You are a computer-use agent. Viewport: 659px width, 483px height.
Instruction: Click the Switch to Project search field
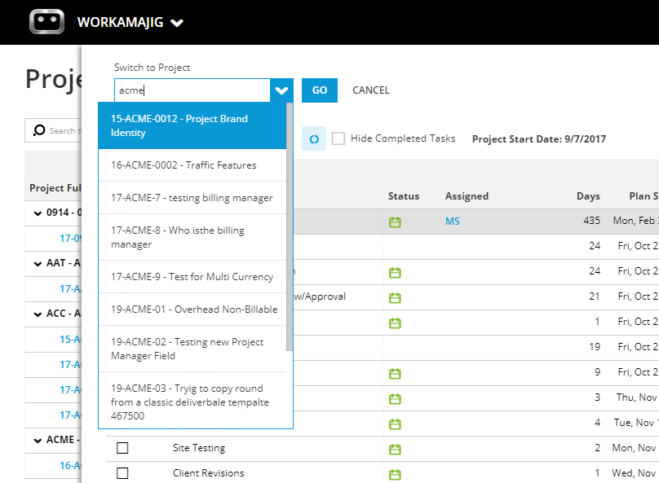coord(192,90)
